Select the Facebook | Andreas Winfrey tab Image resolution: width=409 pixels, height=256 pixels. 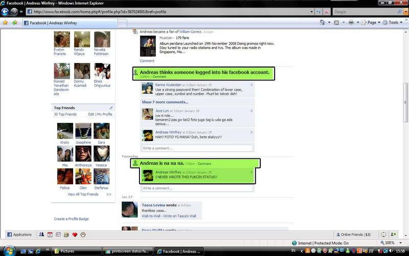[70, 23]
